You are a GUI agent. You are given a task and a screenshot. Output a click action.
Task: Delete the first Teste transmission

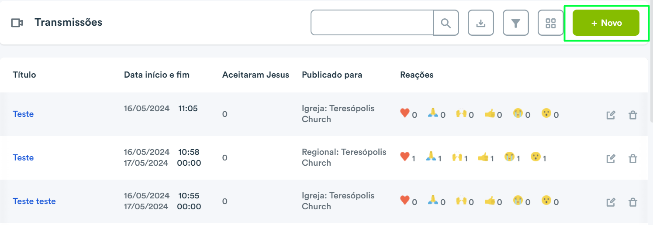[632, 115]
